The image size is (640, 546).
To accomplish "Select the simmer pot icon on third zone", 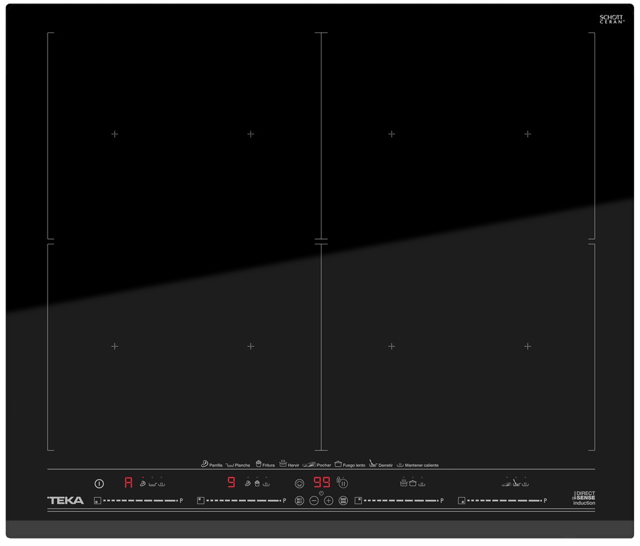I will tap(412, 483).
